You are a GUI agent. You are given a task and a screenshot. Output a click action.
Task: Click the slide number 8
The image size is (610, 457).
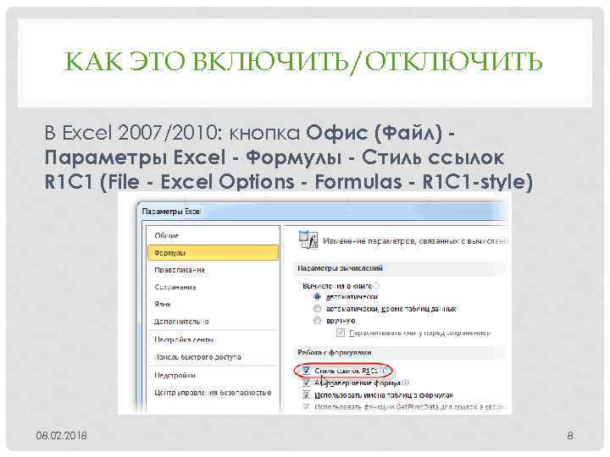point(570,435)
